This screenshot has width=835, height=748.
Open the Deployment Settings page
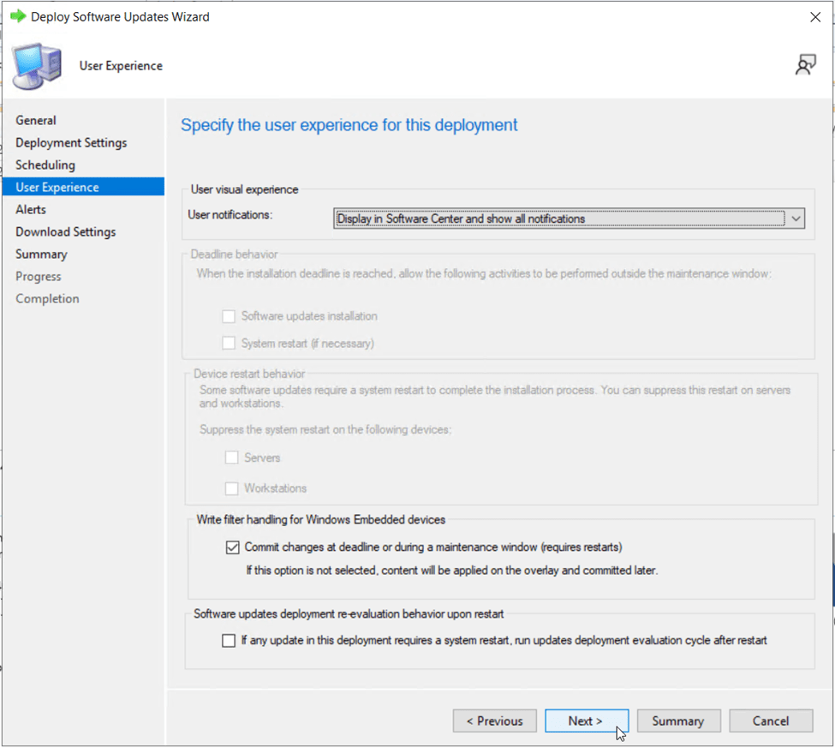point(71,143)
